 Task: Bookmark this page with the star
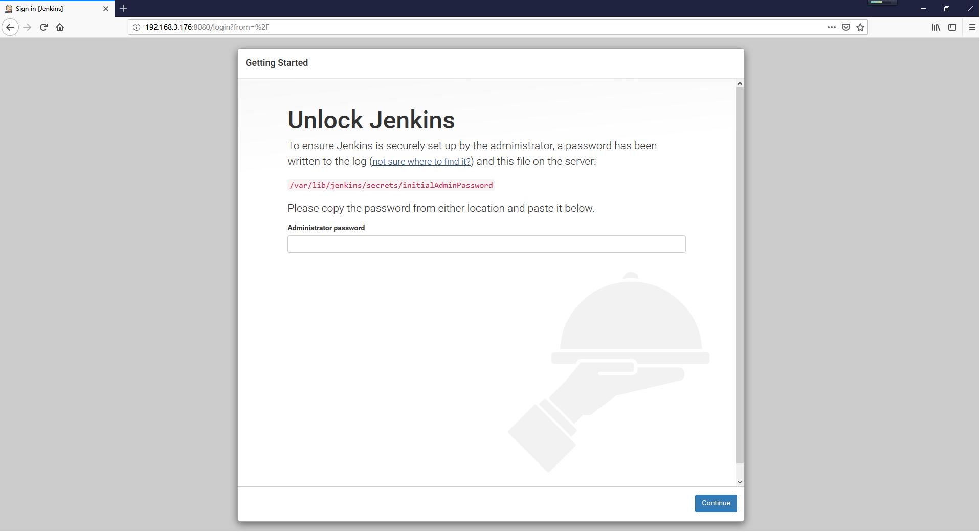(x=860, y=27)
